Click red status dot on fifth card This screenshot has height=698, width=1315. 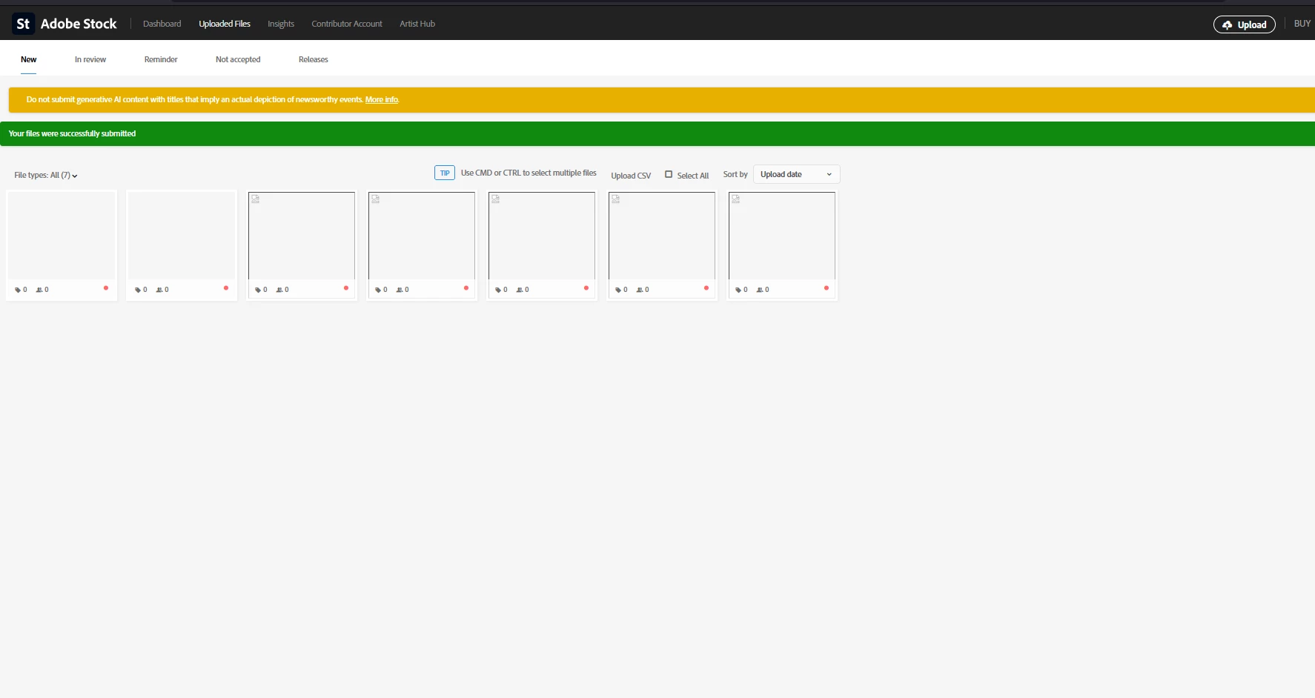586,287
